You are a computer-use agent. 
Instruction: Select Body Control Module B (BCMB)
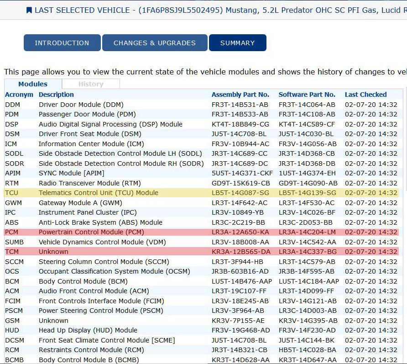[89, 360]
